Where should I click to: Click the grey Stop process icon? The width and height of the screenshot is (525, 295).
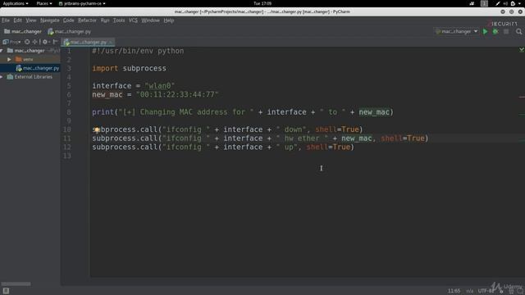[506, 31]
